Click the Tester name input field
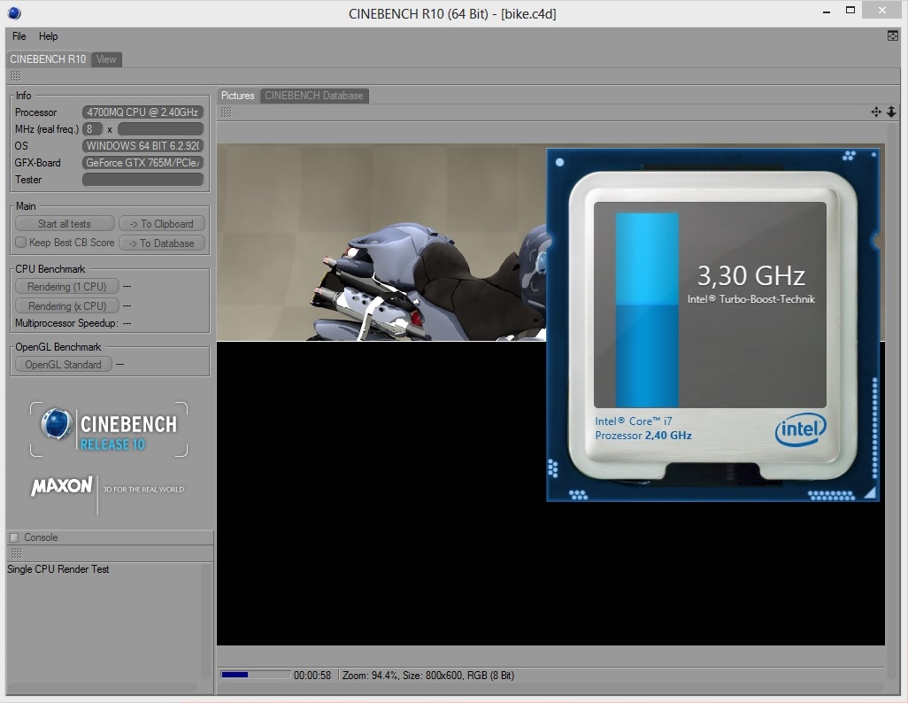Image resolution: width=908 pixels, height=703 pixels. tap(143, 180)
